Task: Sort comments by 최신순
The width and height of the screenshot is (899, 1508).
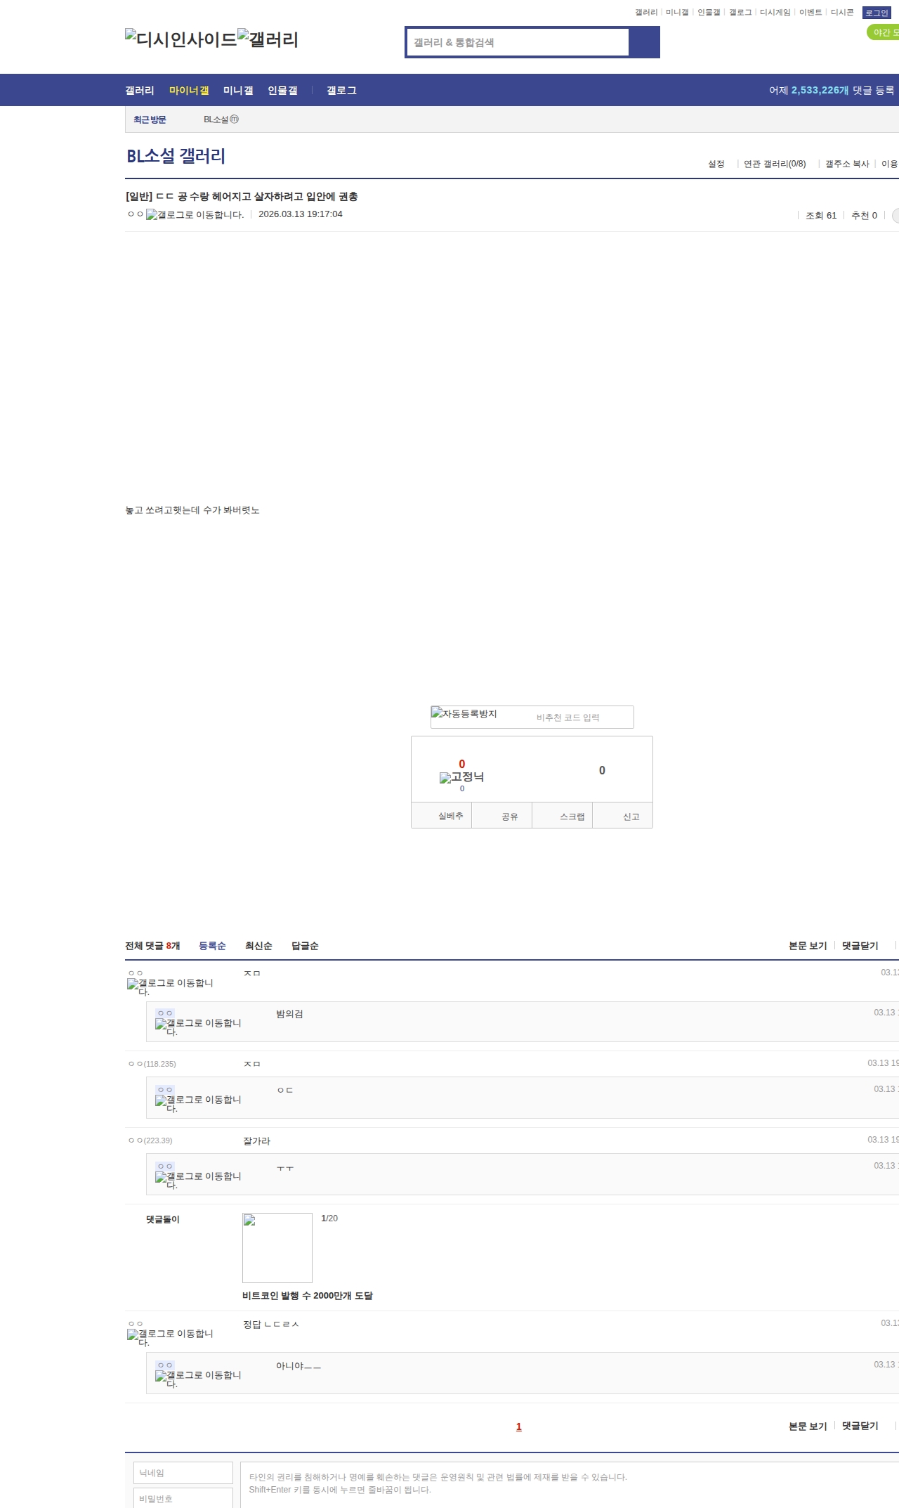Action: point(258,946)
